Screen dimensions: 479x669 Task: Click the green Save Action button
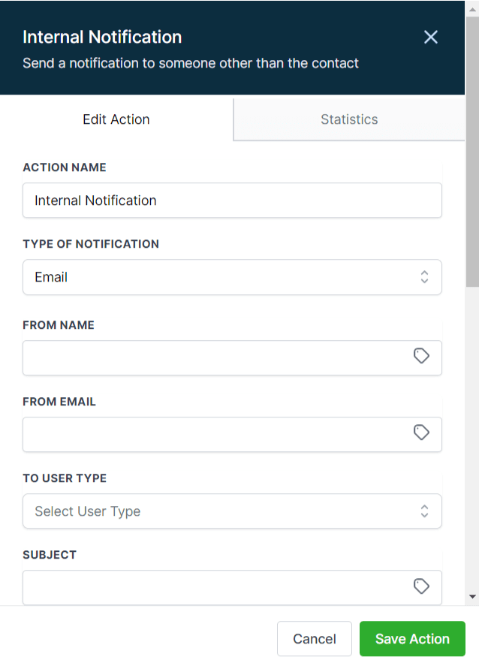[412, 639]
